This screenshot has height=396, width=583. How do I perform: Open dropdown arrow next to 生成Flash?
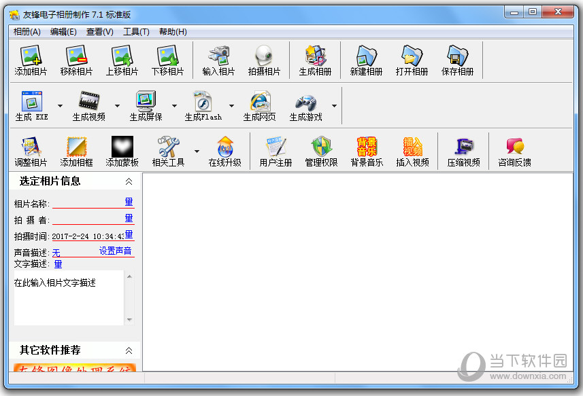pos(232,106)
